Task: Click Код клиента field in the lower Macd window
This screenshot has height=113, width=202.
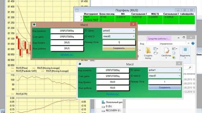Action: pyautogui.click(x=113, y=70)
